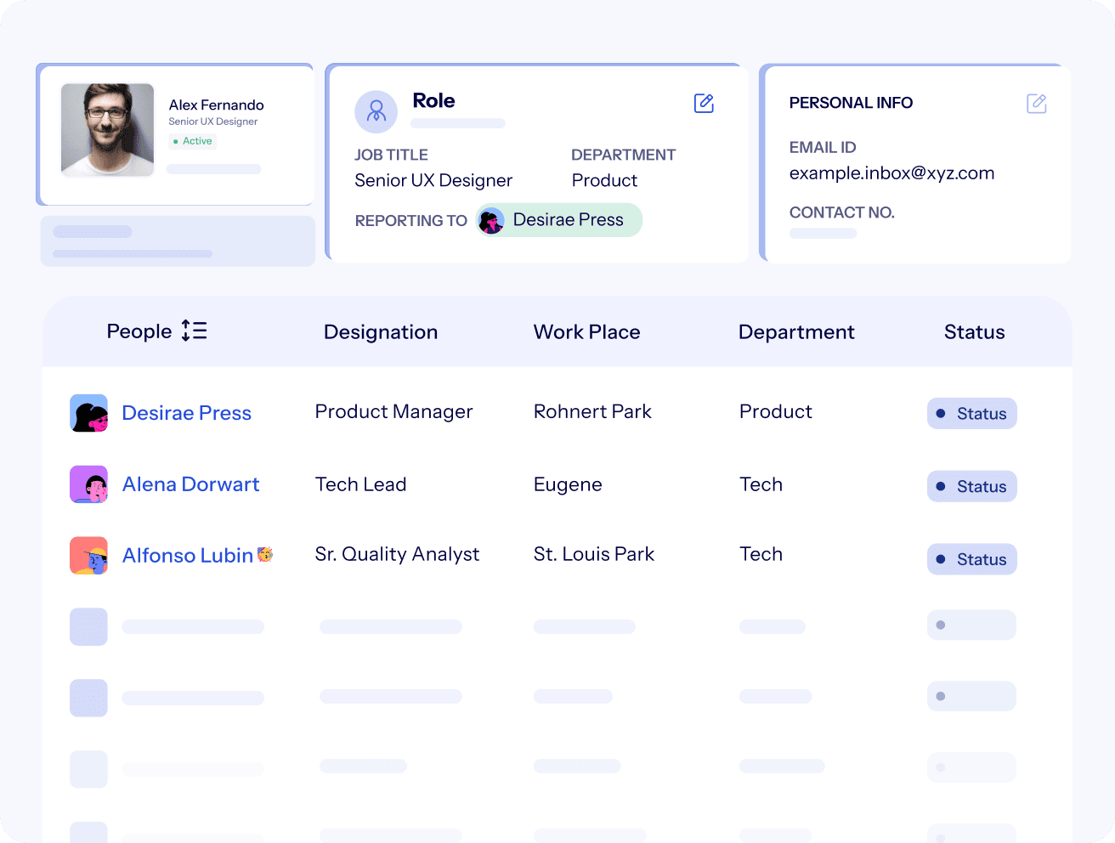Click Status badge for Desirae Press row

(x=971, y=414)
